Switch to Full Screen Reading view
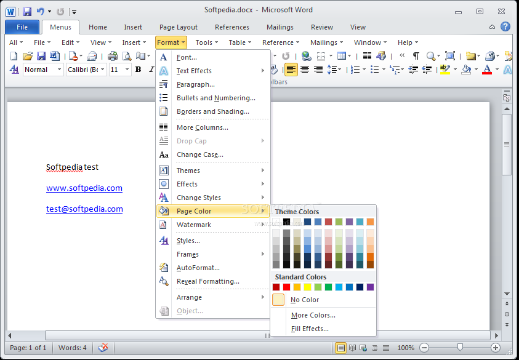 pos(353,348)
